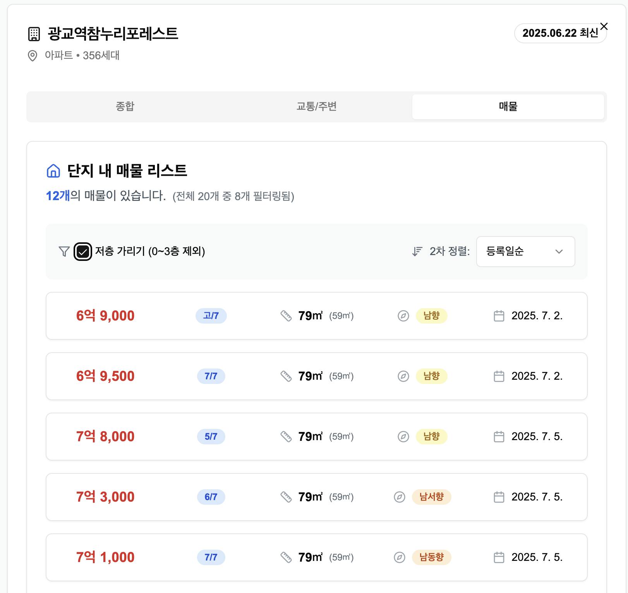Click the 광교역참누리포레스트 title
Image resolution: width=628 pixels, height=593 pixels.
pos(113,34)
